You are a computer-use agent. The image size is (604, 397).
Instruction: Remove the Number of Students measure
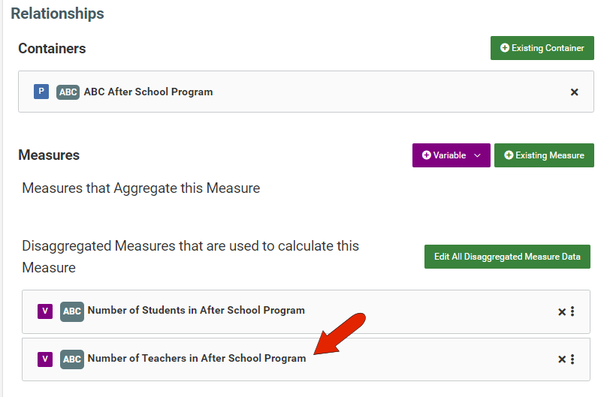562,312
